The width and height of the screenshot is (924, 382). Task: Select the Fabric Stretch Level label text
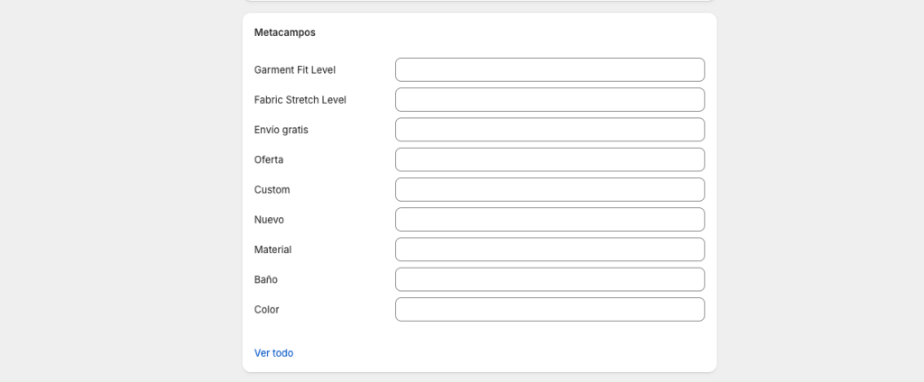300,100
